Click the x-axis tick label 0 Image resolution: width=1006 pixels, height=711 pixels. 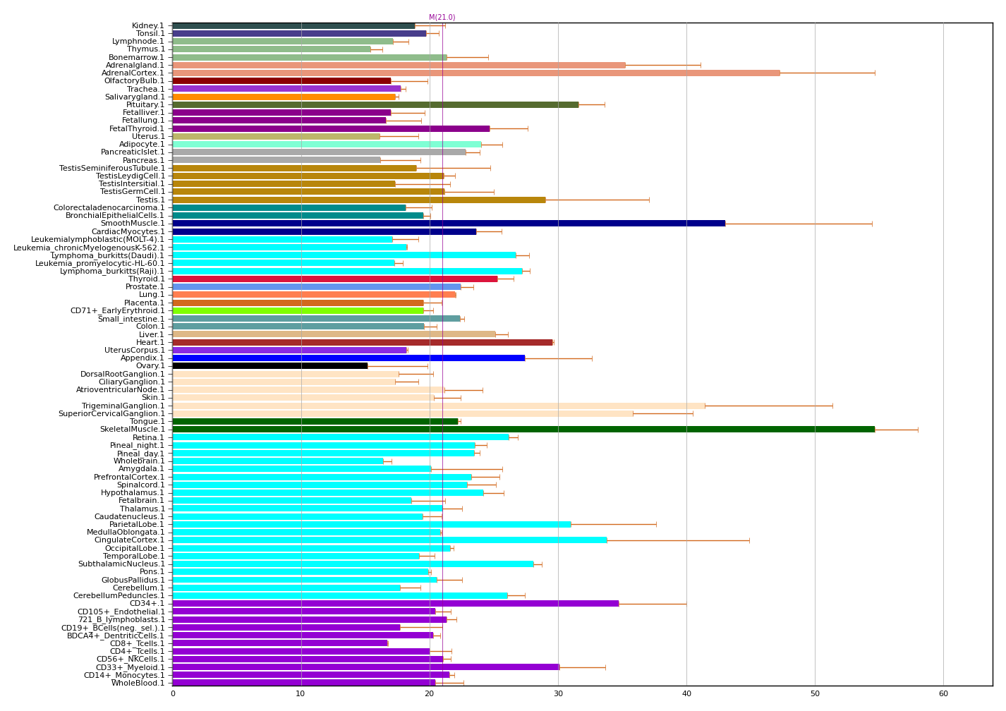(173, 694)
